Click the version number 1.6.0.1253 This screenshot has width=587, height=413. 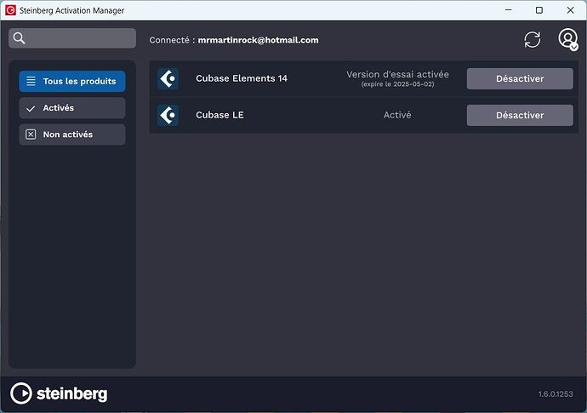tap(556, 394)
